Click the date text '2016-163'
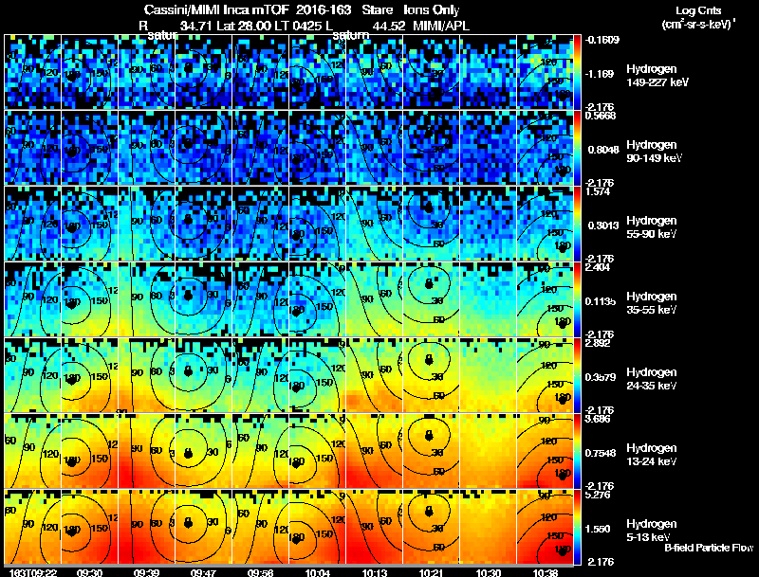Image resolution: width=759 pixels, height=577 pixels. [324, 9]
